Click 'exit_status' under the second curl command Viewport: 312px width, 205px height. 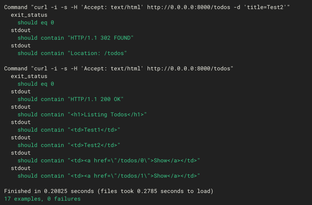coord(29,76)
